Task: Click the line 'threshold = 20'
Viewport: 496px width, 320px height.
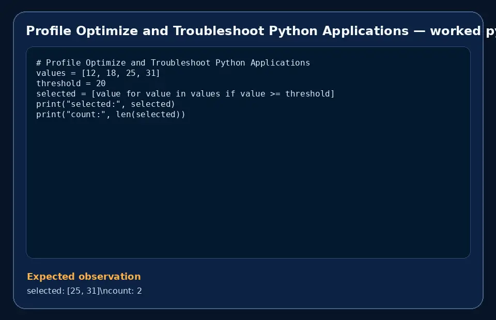Action: tap(71, 84)
